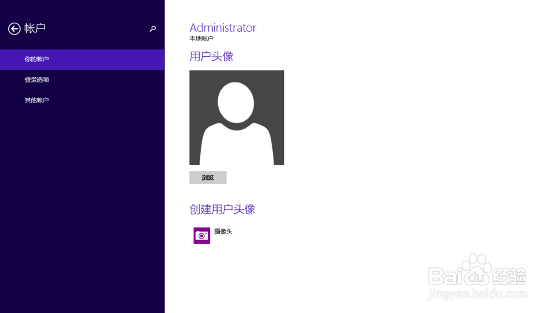
Task: Go back with the circled arrow icon
Action: point(15,29)
